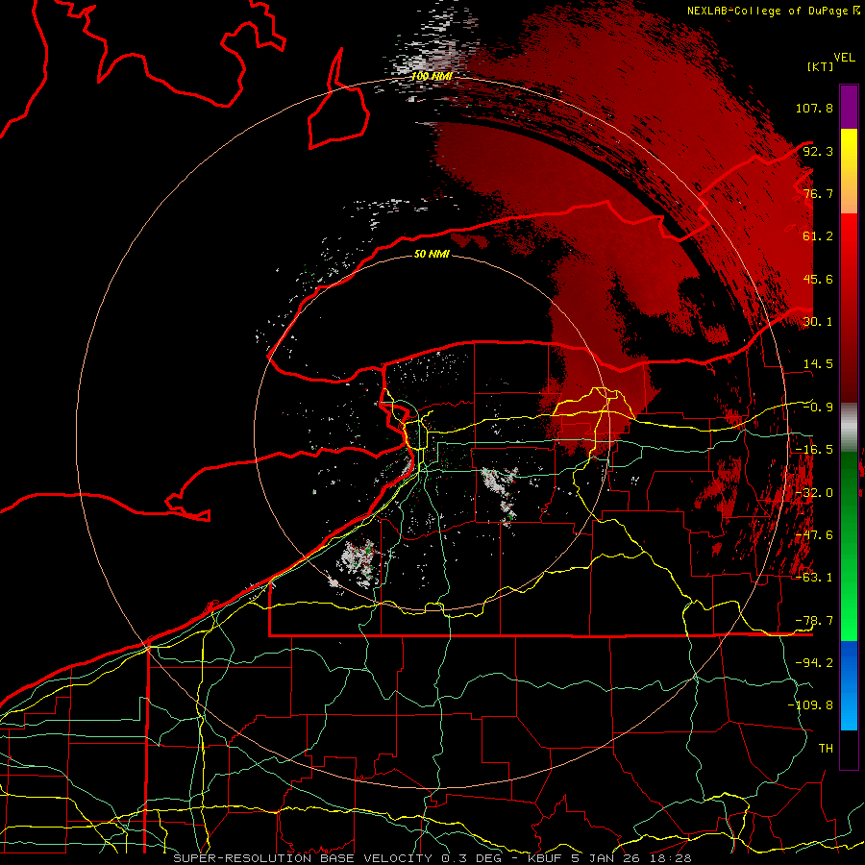
Task: Click the 30.1 velocity scale label
Action: 818,322
